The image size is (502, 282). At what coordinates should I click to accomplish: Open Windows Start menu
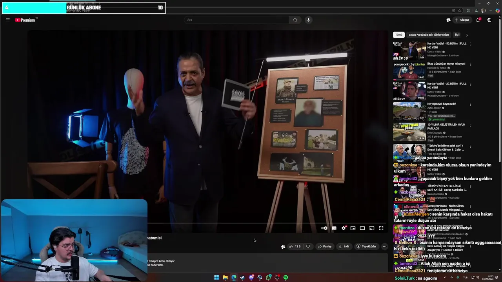pos(216,277)
